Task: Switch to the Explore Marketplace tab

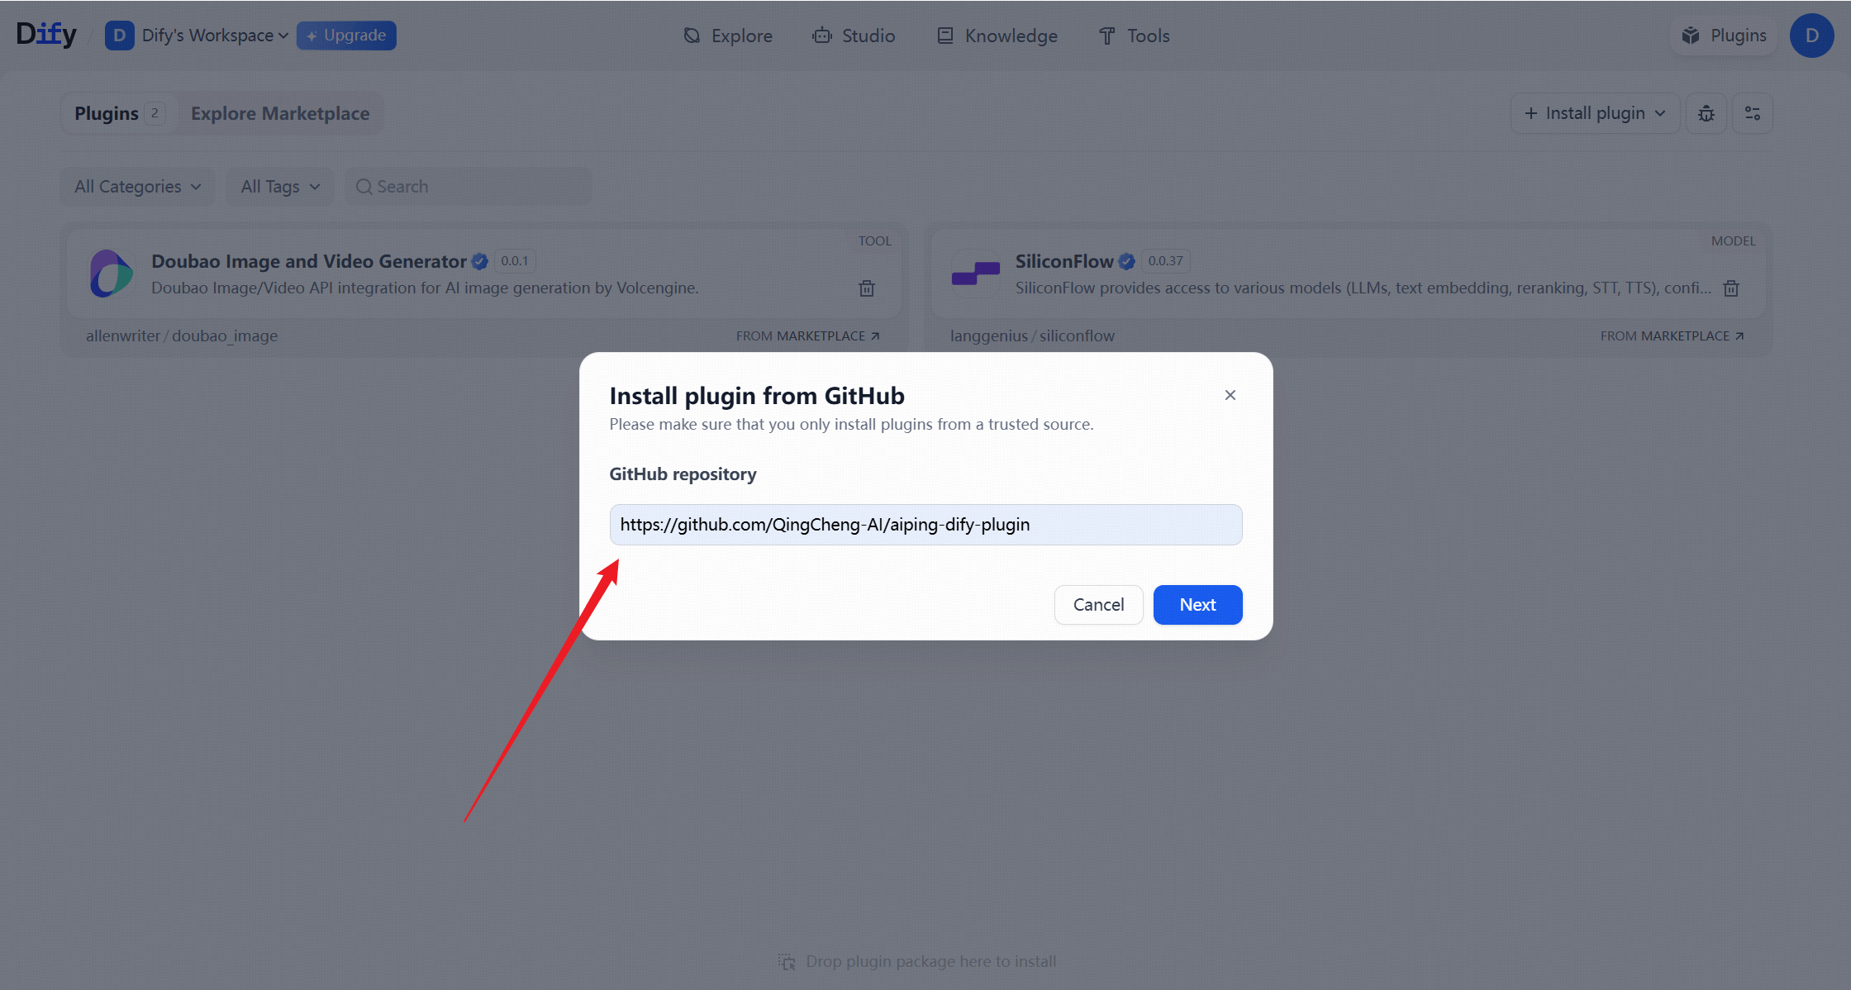Action: coord(280,113)
